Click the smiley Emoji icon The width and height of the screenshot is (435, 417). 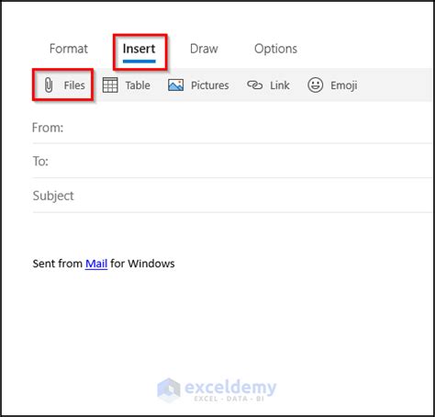point(316,85)
